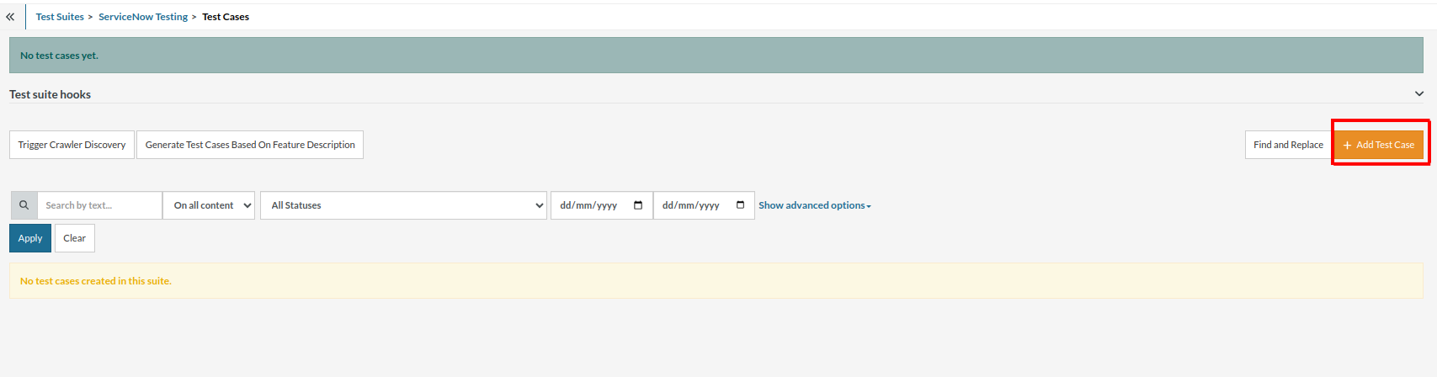The height and width of the screenshot is (377, 1437).
Task: Collapse the sidebar with the double-chevron icon
Action: [10, 17]
